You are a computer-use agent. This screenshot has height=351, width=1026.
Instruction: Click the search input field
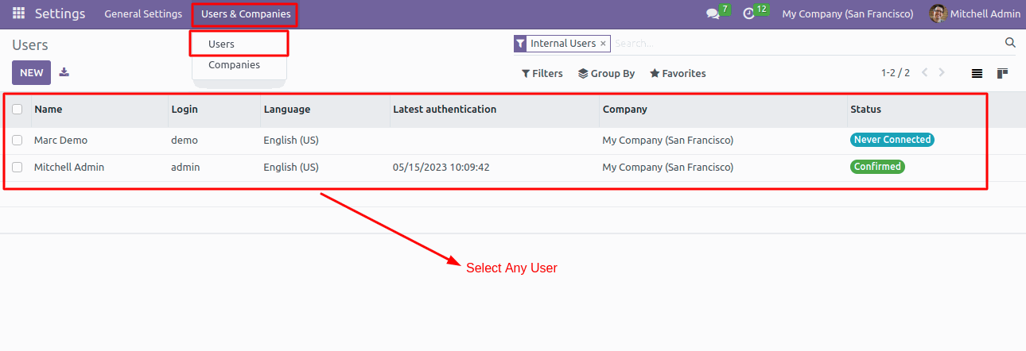(x=807, y=44)
